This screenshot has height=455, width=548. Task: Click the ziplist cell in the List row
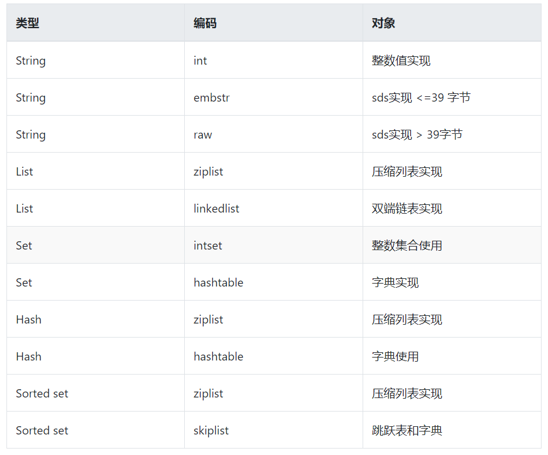click(x=208, y=171)
